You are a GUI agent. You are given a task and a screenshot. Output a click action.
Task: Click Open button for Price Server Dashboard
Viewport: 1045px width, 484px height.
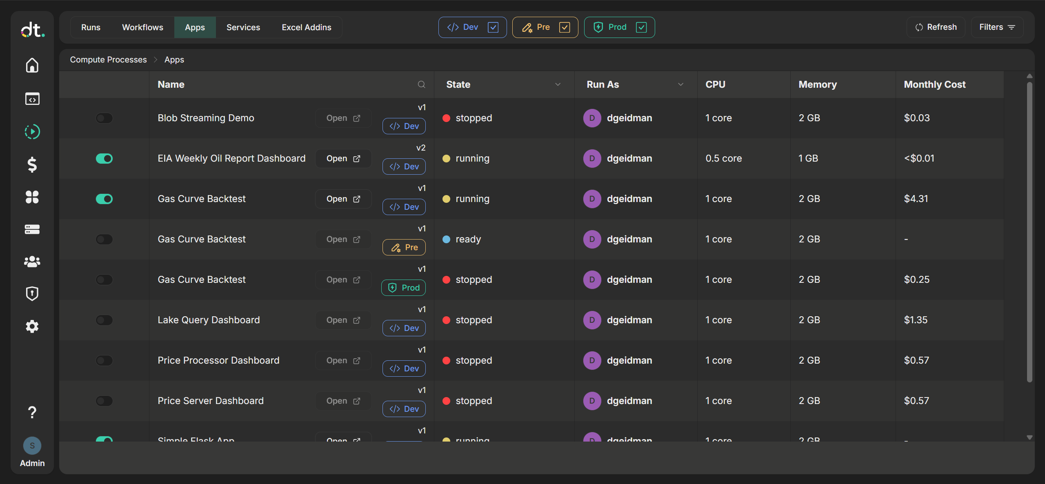[x=343, y=401]
